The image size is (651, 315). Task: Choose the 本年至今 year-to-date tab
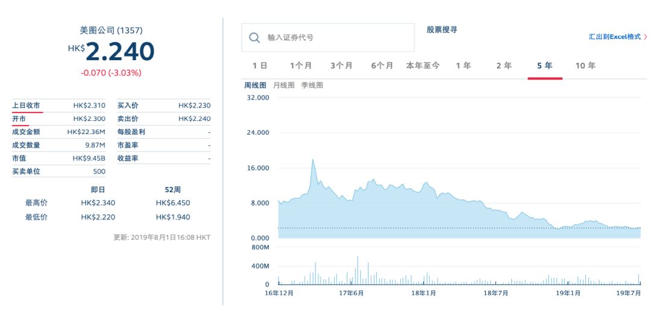(423, 66)
